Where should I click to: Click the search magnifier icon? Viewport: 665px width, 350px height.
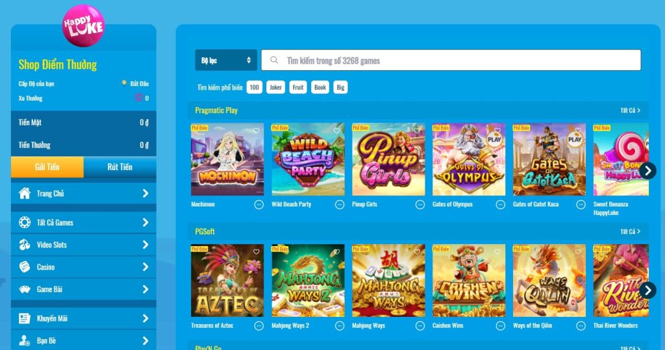coord(275,60)
